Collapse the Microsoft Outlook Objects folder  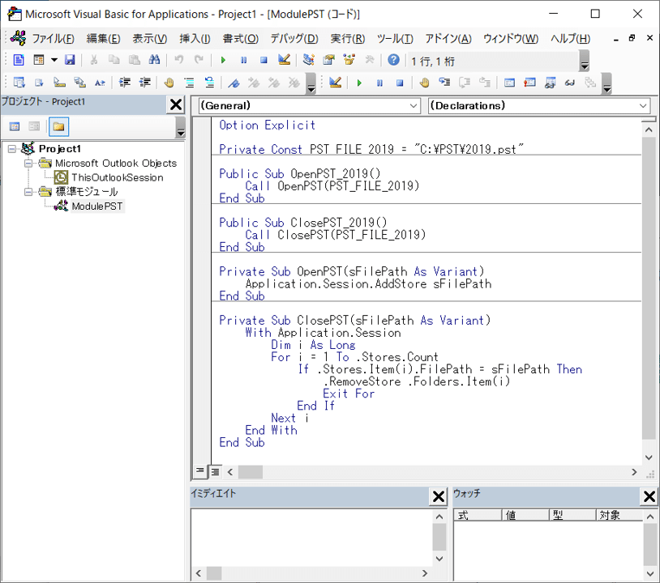[28, 164]
